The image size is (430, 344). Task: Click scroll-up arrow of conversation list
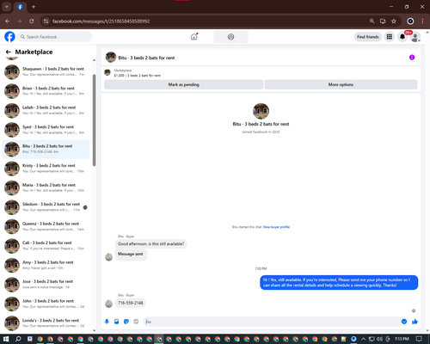(x=94, y=60)
